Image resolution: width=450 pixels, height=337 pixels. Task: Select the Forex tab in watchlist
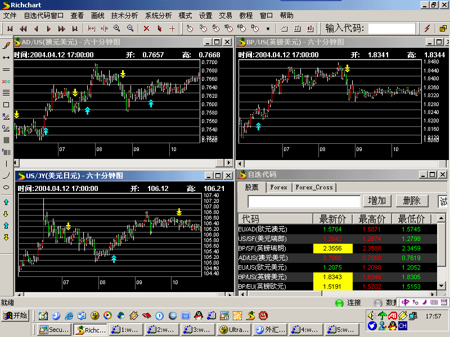(278, 188)
